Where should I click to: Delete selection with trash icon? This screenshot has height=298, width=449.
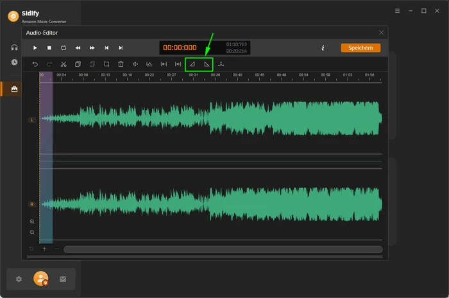(121, 64)
